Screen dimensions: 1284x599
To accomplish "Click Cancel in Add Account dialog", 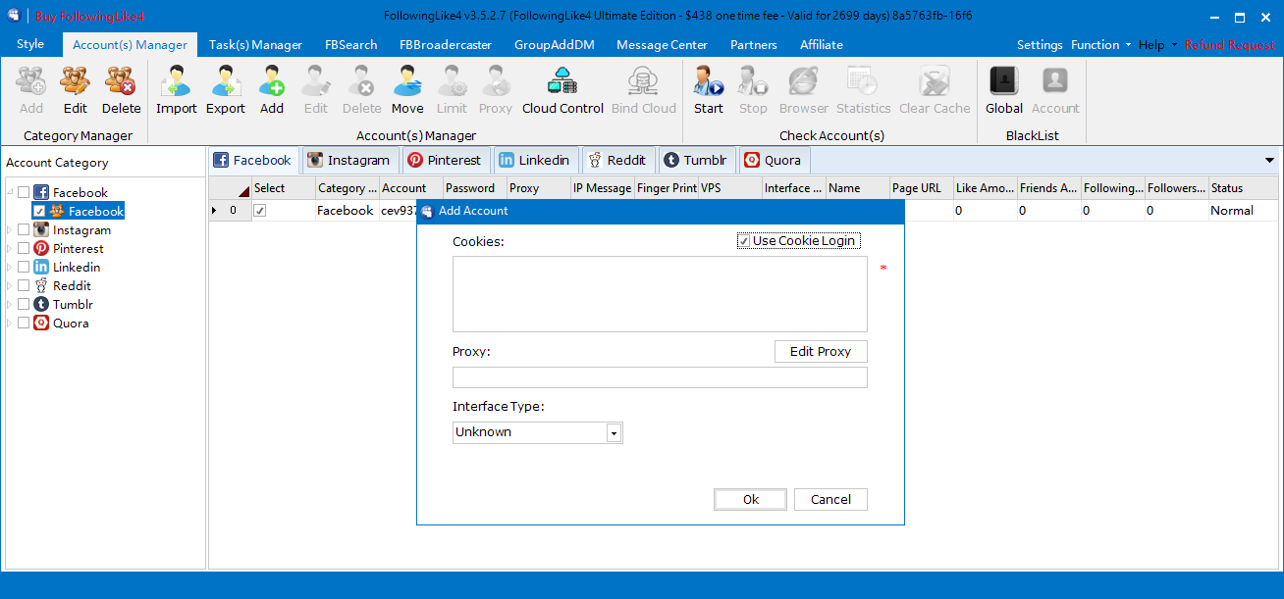I will point(830,499).
